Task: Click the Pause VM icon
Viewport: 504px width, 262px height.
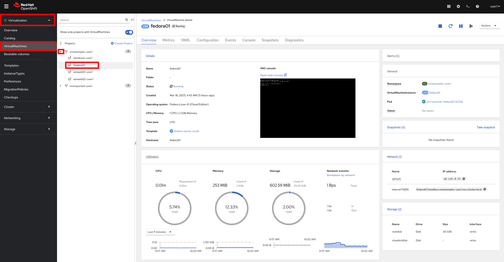Action: pos(461,26)
